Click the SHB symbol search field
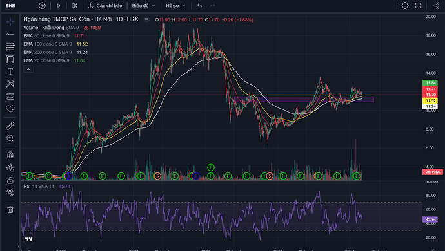Viewport: 445px width, 251px height. tap(11, 5)
